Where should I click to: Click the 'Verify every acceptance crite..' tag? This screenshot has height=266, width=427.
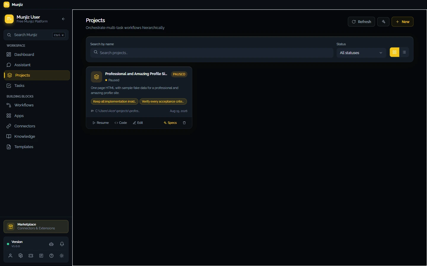(x=163, y=101)
